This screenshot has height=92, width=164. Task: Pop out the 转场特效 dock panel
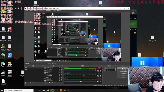point(115,66)
